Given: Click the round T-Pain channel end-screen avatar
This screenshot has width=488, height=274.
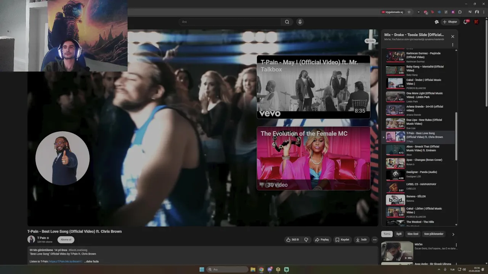Looking at the screenshot, I should coord(63,158).
